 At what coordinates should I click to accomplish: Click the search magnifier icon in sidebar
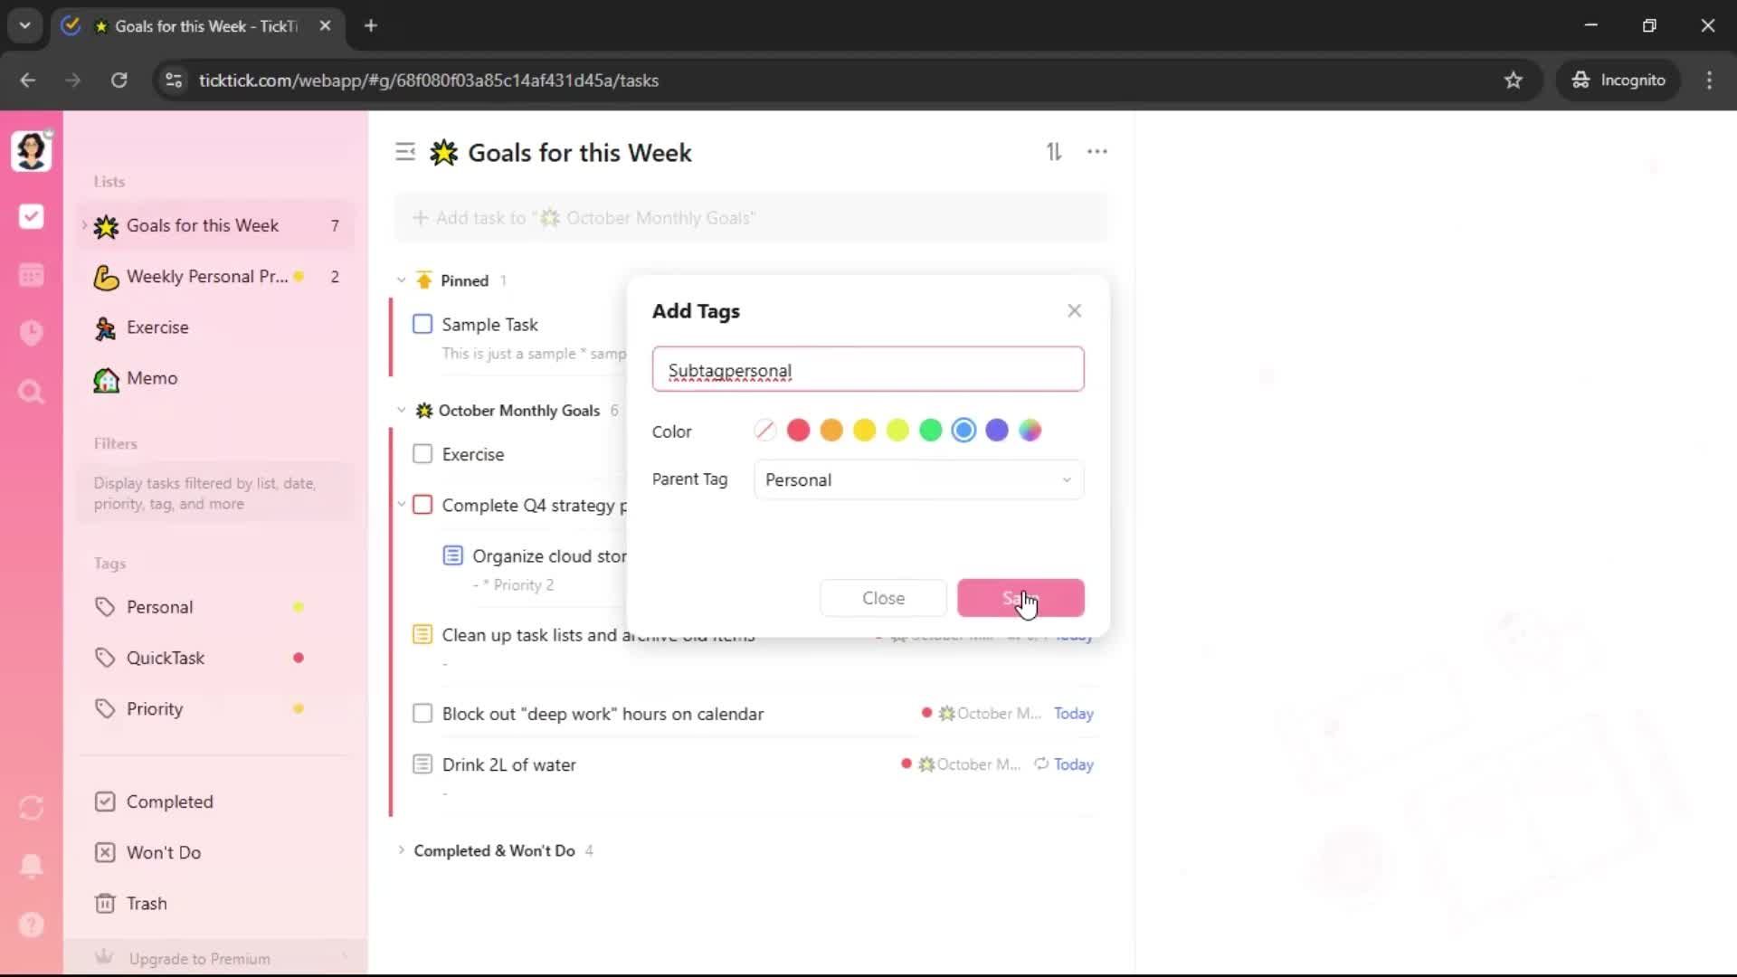(32, 392)
